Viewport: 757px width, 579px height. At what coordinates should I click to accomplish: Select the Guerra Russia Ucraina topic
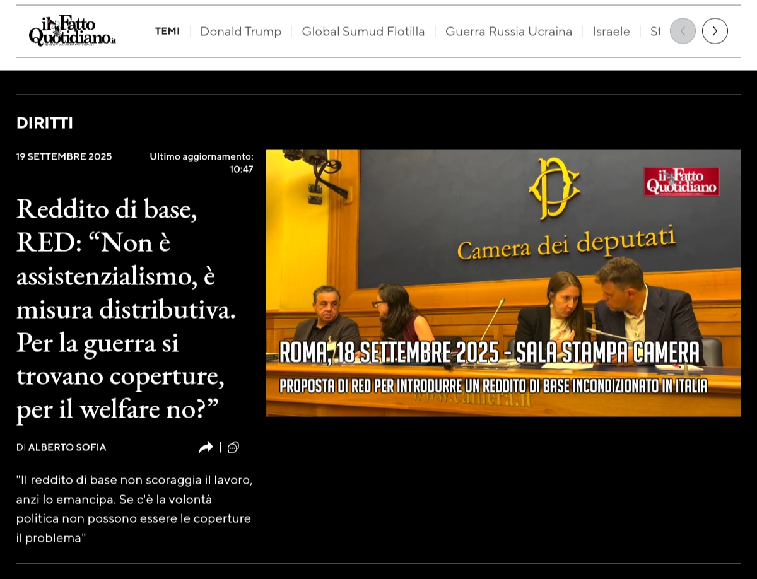[508, 32]
